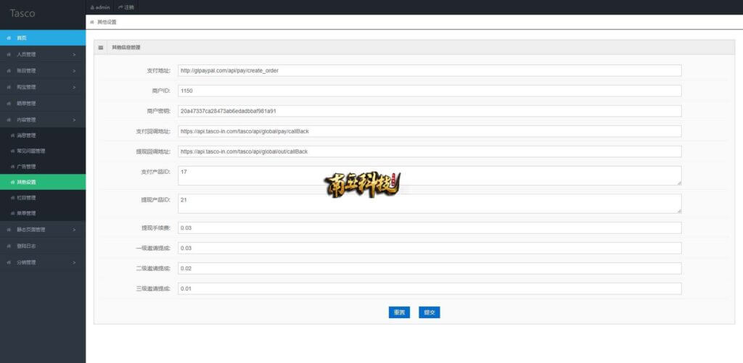Expand the 静态页面管理 chevron
This screenshot has height=363, width=743.
[74, 230]
